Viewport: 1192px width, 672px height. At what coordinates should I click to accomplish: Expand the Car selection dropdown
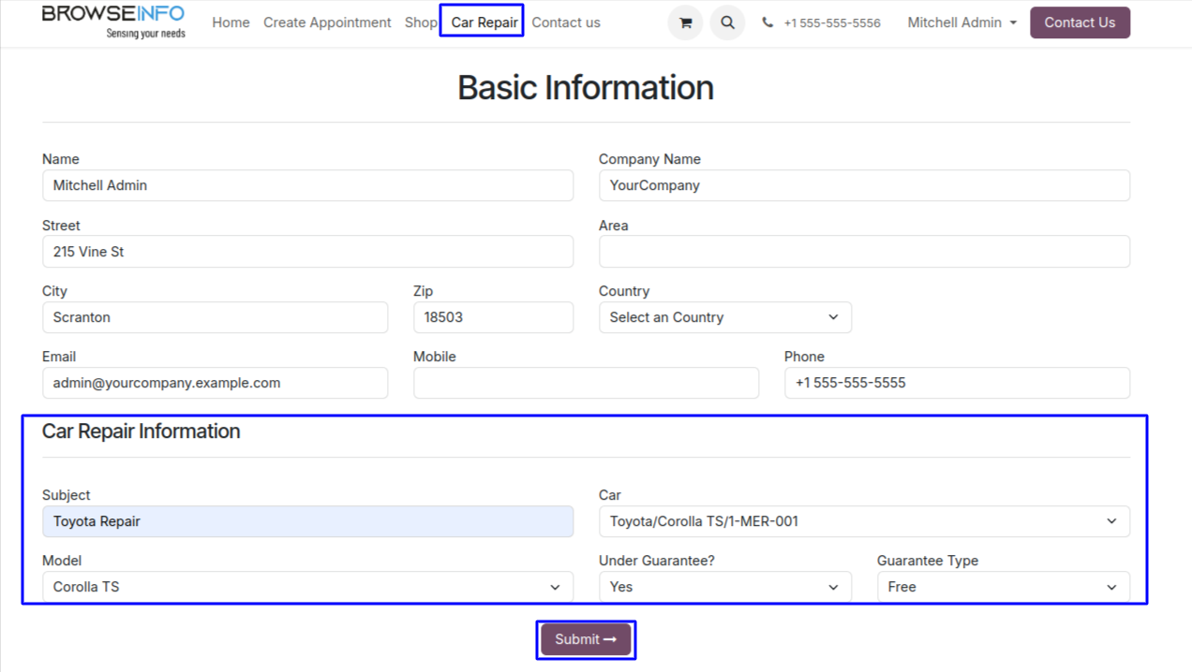tap(863, 521)
